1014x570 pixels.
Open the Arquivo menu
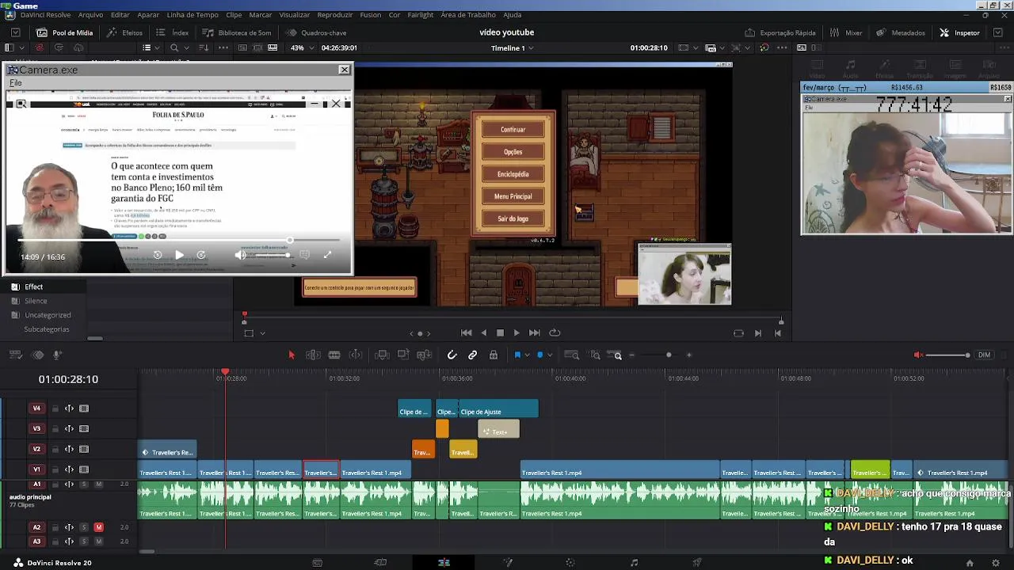pyautogui.click(x=90, y=15)
